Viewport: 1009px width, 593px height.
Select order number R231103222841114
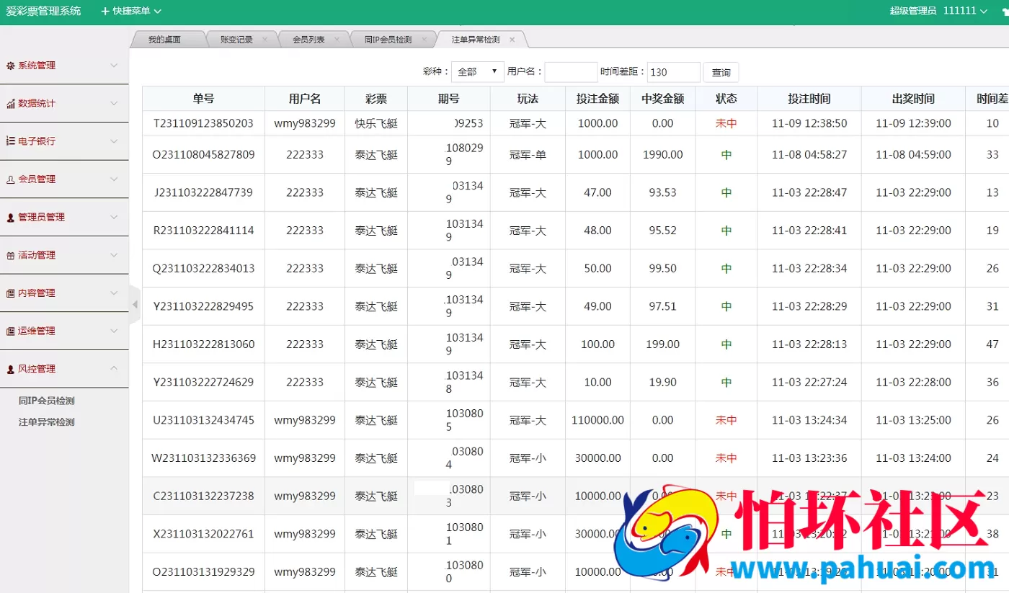204,231
